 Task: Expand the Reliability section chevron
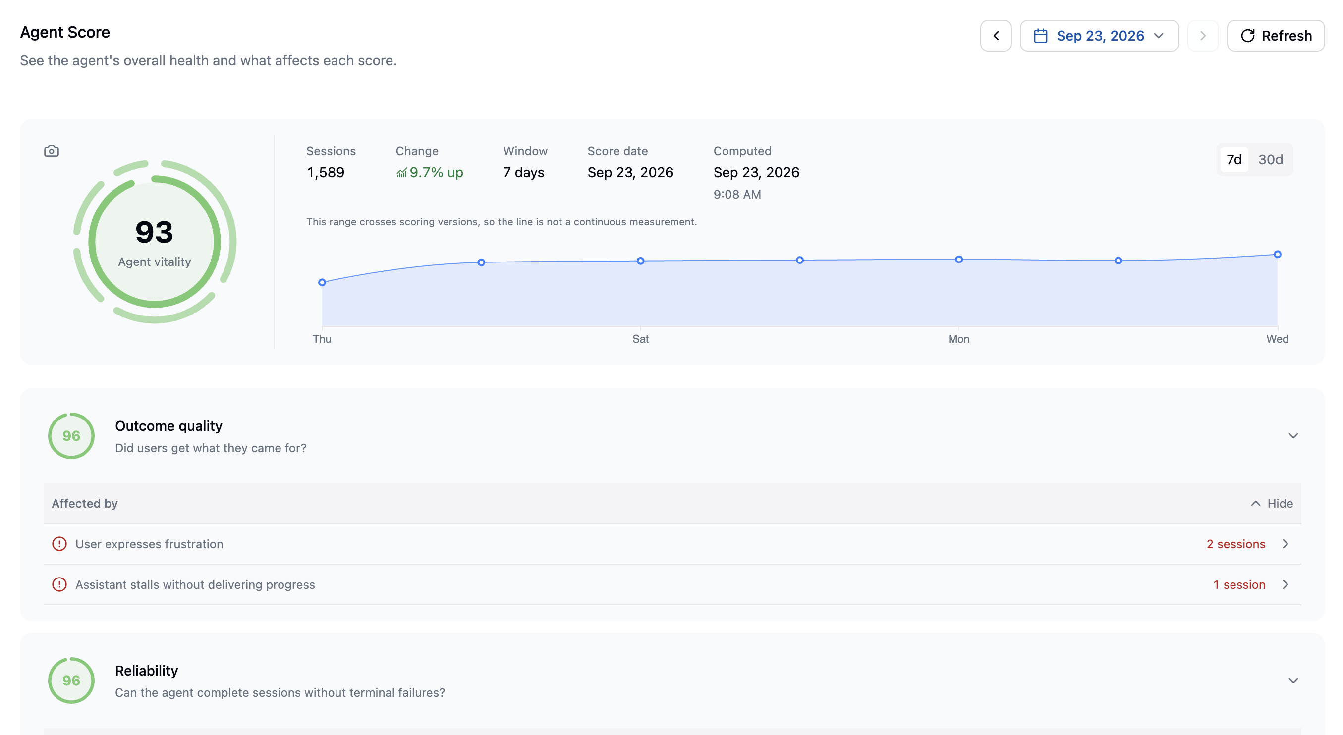[1293, 681]
